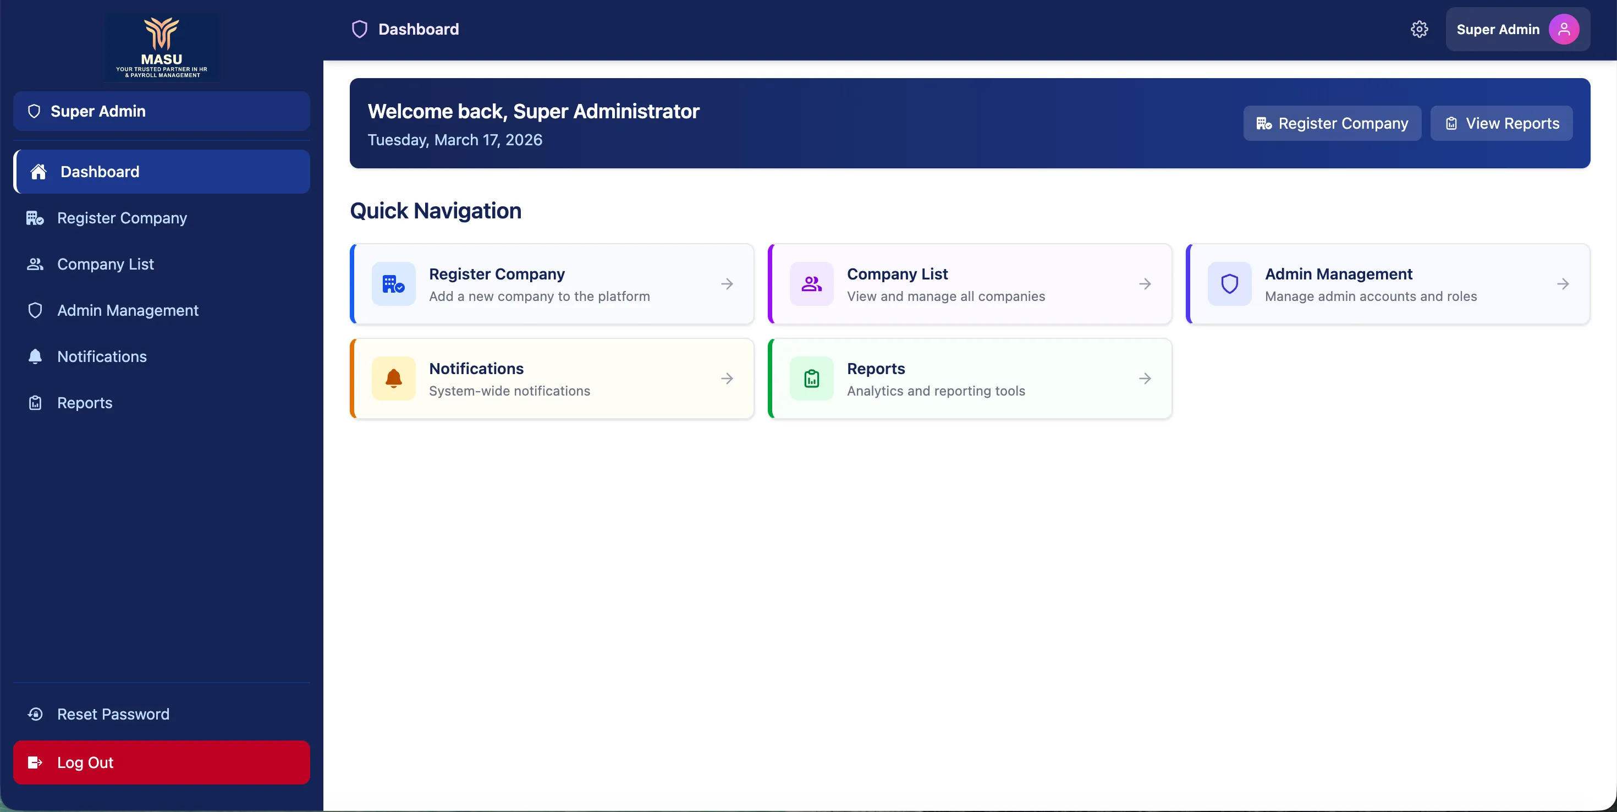Click the building icon beside sidebar Register Company
Viewport: 1617px width, 812px height.
(35, 218)
